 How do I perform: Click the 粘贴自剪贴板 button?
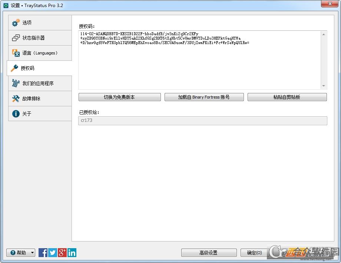click(287, 97)
